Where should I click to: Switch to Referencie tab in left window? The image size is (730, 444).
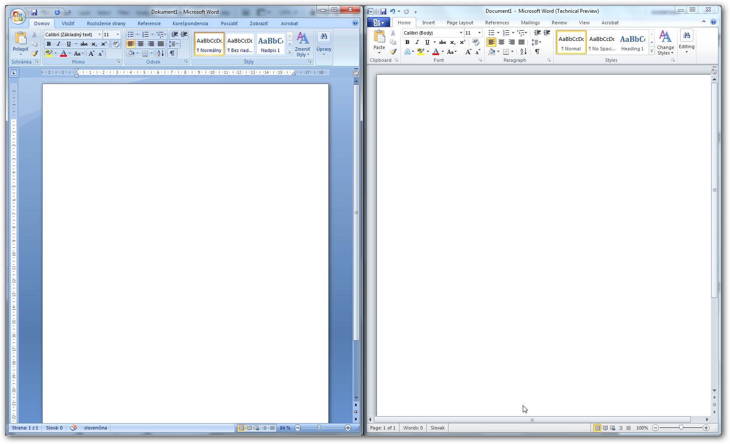click(x=149, y=23)
